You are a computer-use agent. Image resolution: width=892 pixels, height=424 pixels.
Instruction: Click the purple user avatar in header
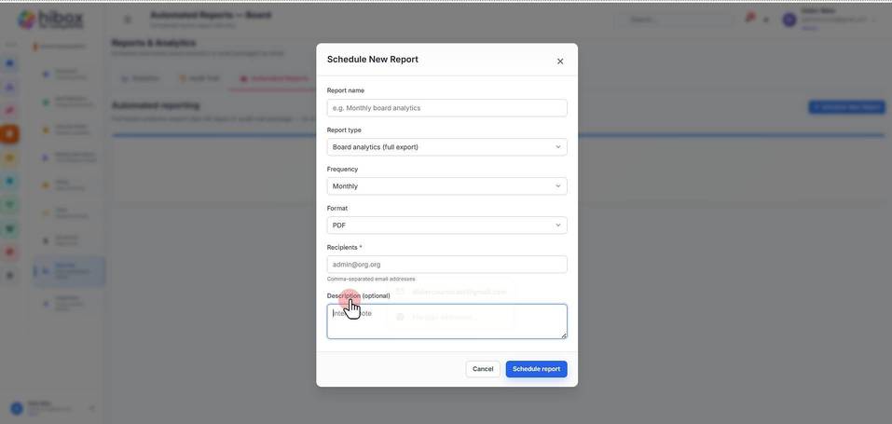pyautogui.click(x=789, y=20)
